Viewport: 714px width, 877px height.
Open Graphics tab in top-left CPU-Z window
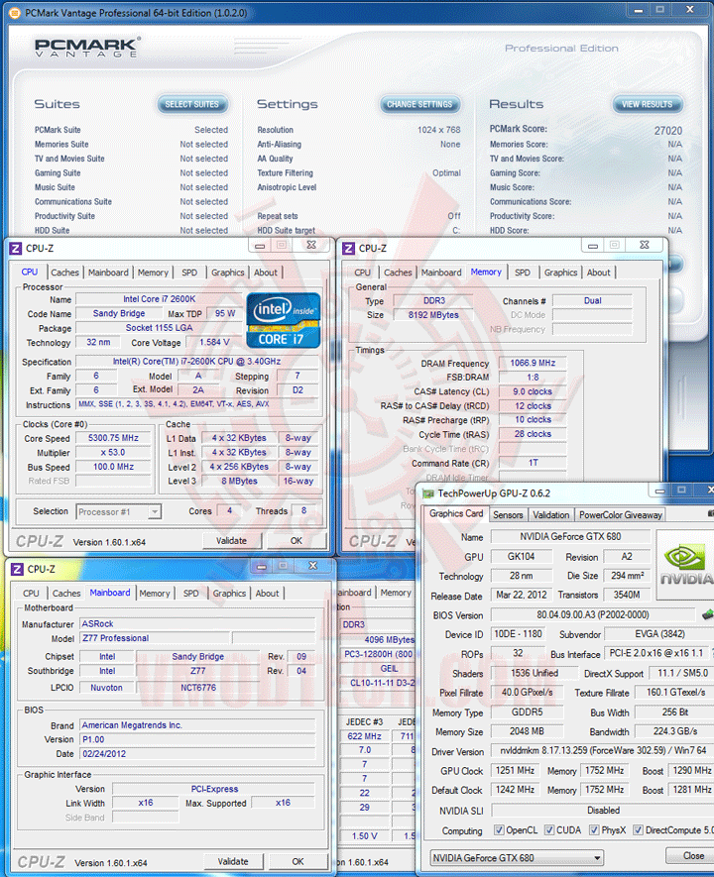click(x=228, y=273)
